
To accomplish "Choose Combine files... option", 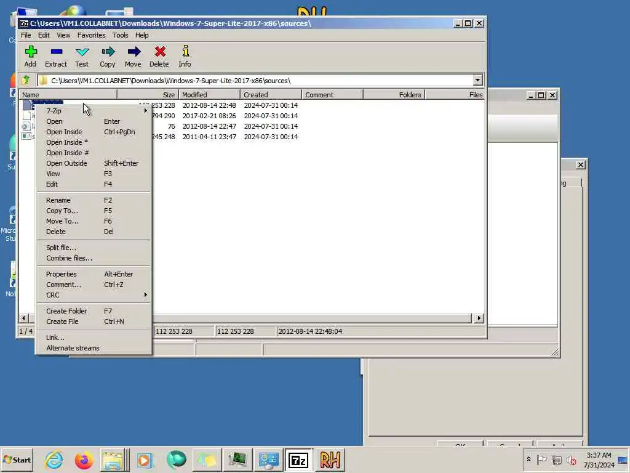I will click(x=94, y=258).
